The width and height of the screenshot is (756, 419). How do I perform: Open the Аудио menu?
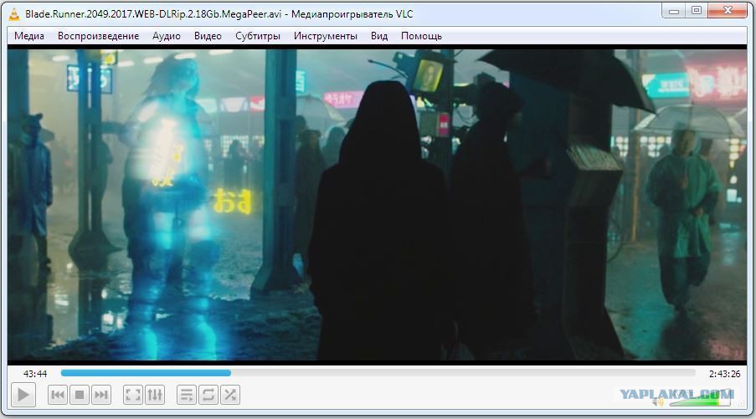coord(167,36)
